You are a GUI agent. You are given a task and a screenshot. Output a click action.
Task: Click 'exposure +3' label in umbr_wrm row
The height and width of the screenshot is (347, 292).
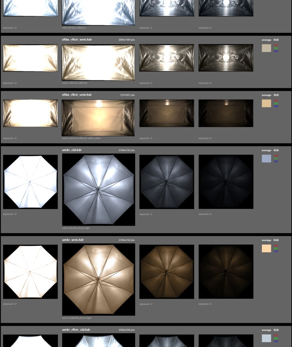10,304
